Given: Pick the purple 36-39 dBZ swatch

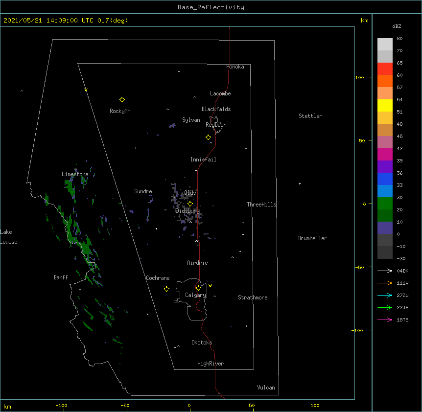Looking at the screenshot, I should click(x=385, y=167).
